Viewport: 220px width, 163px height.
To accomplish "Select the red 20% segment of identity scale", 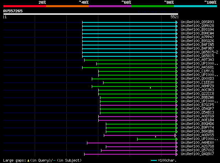I will (25, 6).
